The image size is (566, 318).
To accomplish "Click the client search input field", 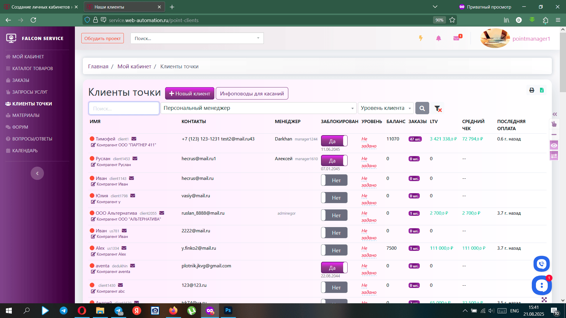I will click(x=124, y=108).
